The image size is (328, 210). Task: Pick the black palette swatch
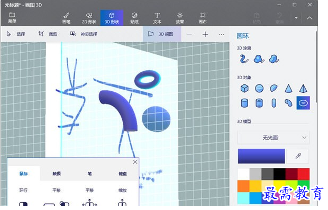(x=279, y=174)
